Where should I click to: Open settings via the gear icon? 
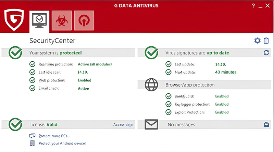click(x=257, y=41)
